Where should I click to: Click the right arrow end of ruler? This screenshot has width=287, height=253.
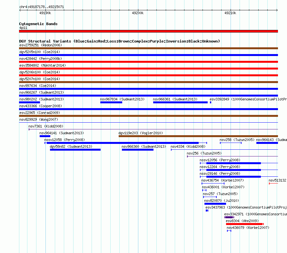(x=277, y=10)
